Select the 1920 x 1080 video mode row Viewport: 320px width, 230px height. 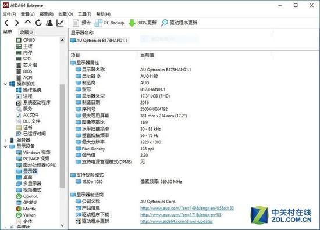[129, 182]
